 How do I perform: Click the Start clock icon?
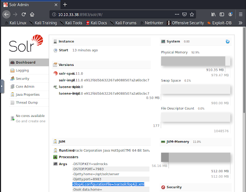pyautogui.click(x=55, y=51)
